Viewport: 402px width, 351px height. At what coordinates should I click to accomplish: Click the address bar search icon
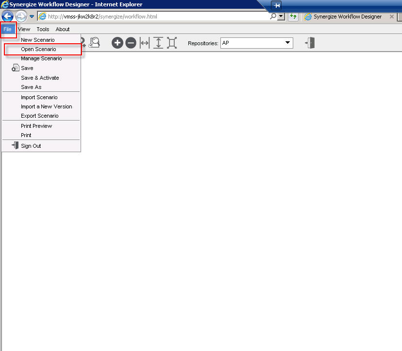[273, 17]
